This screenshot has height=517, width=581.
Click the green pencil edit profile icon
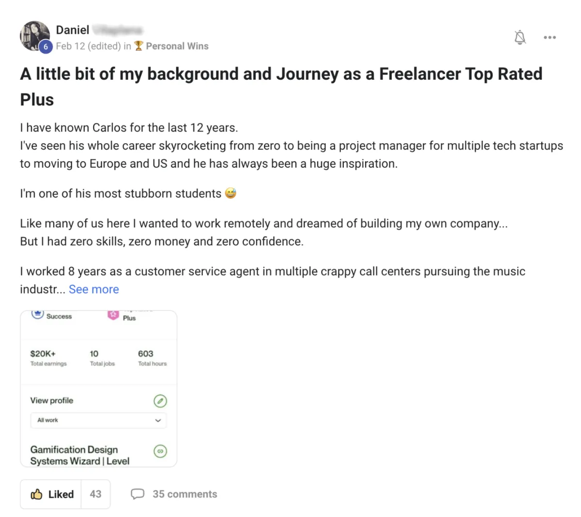tap(160, 401)
